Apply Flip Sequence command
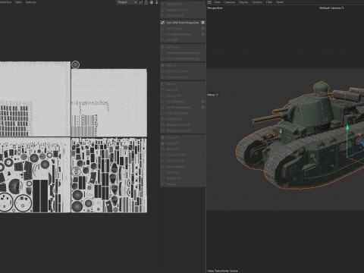 pos(183,167)
